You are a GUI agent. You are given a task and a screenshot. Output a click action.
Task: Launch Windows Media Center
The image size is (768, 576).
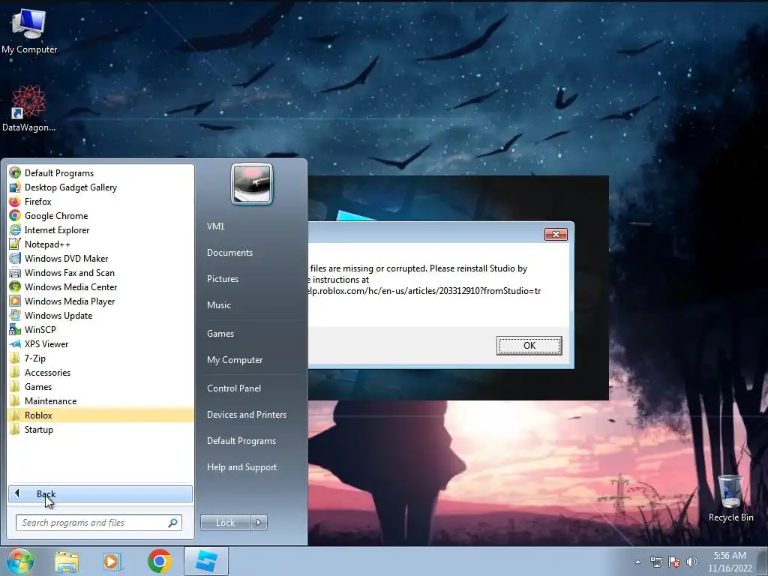(100, 286)
